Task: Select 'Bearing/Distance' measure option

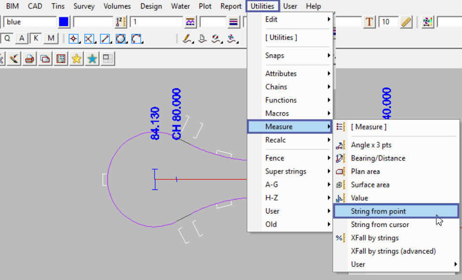Action: (x=378, y=158)
